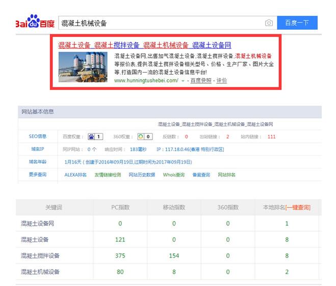
Task: Click the search input field
Action: click(161, 23)
